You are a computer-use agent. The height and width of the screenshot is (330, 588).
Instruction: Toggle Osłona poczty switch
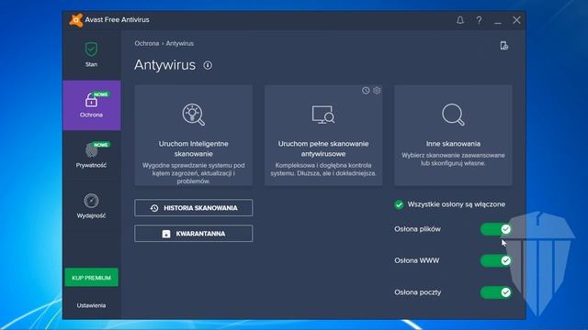click(x=496, y=292)
